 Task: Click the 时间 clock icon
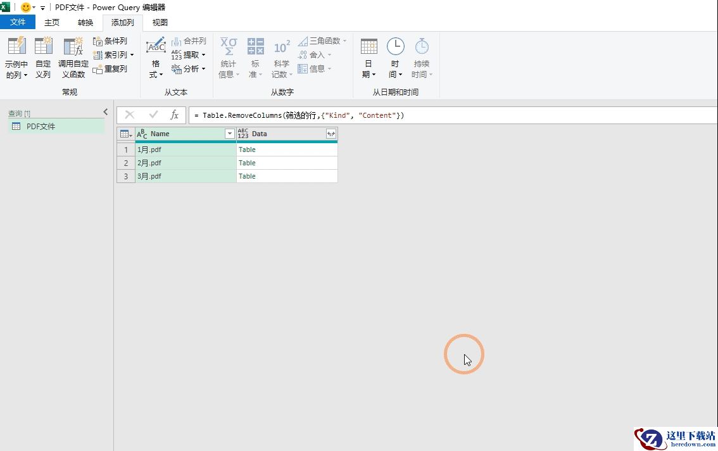395,46
